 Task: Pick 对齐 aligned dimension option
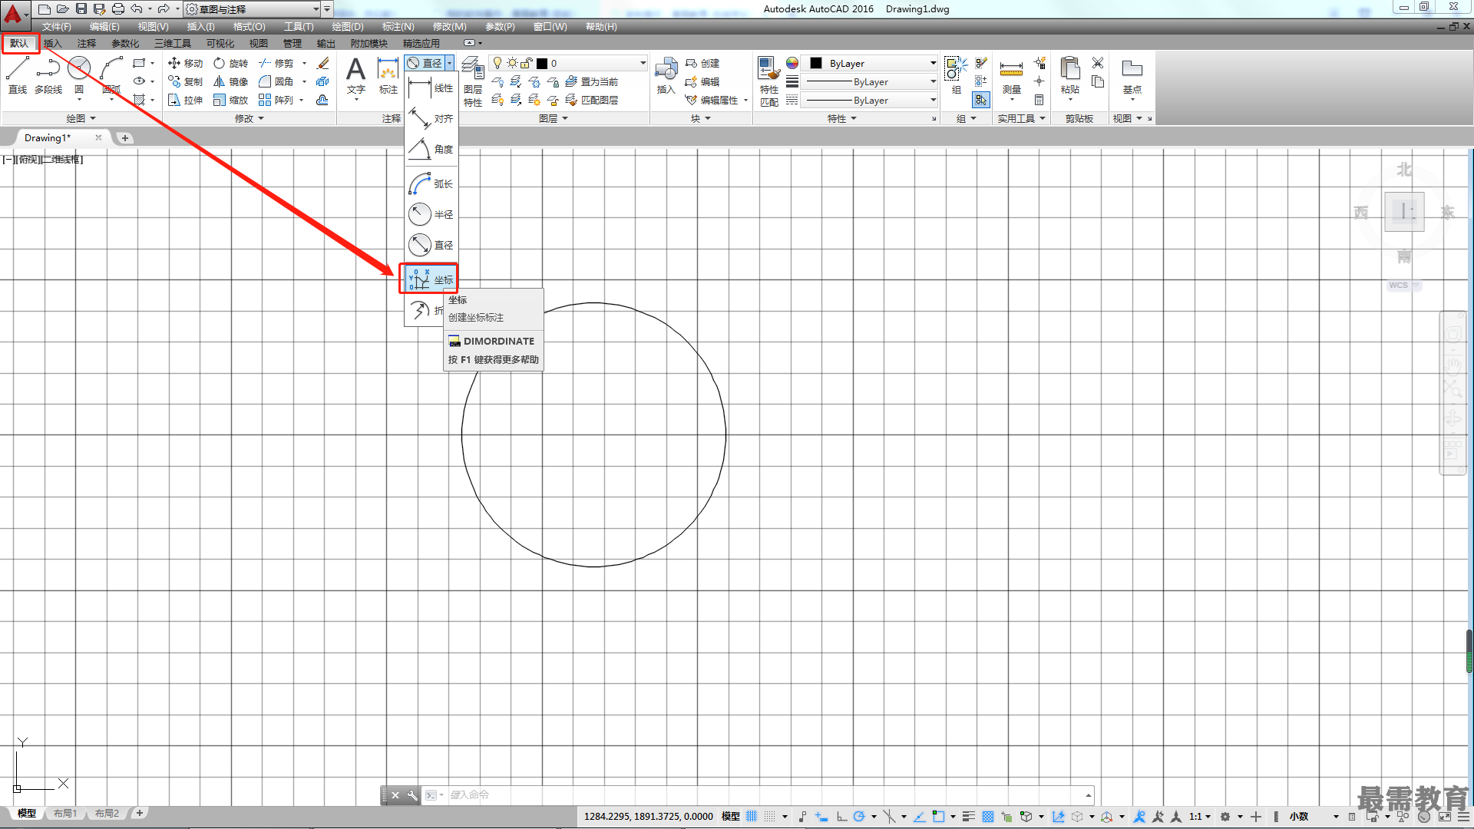click(431, 119)
